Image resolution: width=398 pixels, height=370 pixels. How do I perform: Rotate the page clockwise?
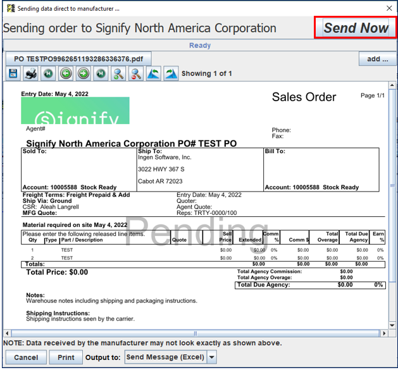(171, 73)
